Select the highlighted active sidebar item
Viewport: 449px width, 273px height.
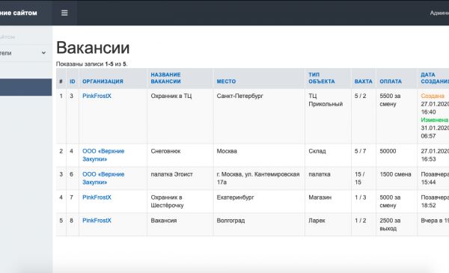(25, 87)
